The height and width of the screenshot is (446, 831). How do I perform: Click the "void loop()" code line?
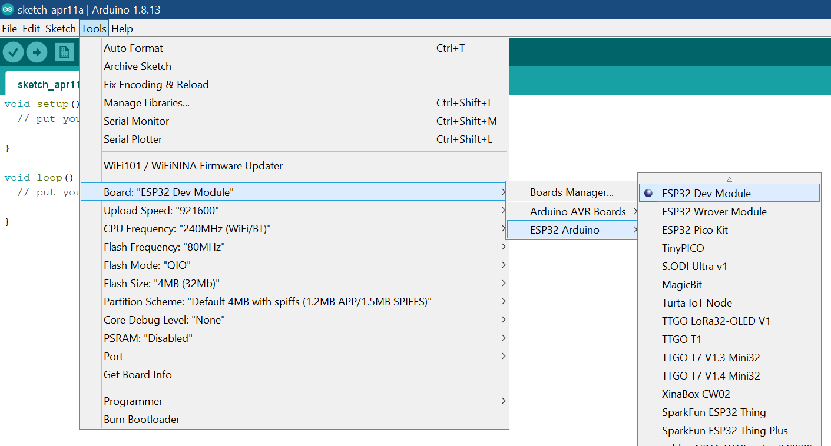[x=39, y=178]
